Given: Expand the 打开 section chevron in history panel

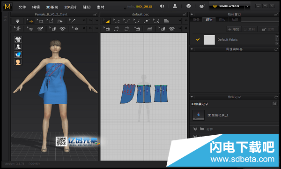Looking at the screenshot, I should (x=195, y=129).
